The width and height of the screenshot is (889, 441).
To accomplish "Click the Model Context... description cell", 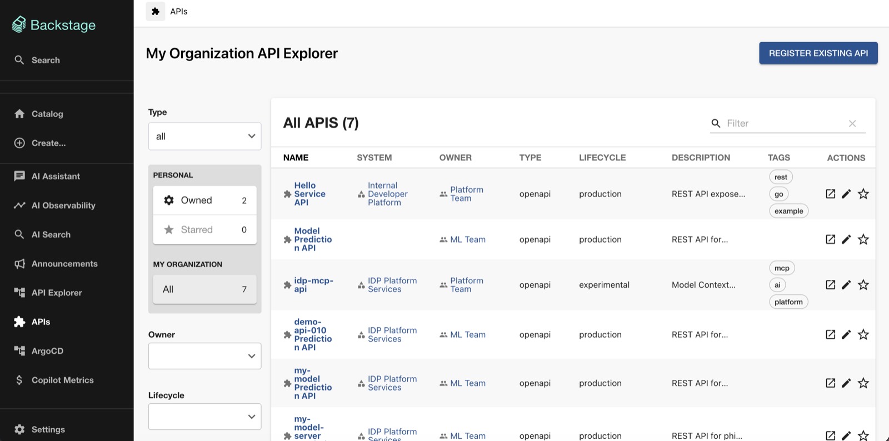I will pyautogui.click(x=703, y=285).
